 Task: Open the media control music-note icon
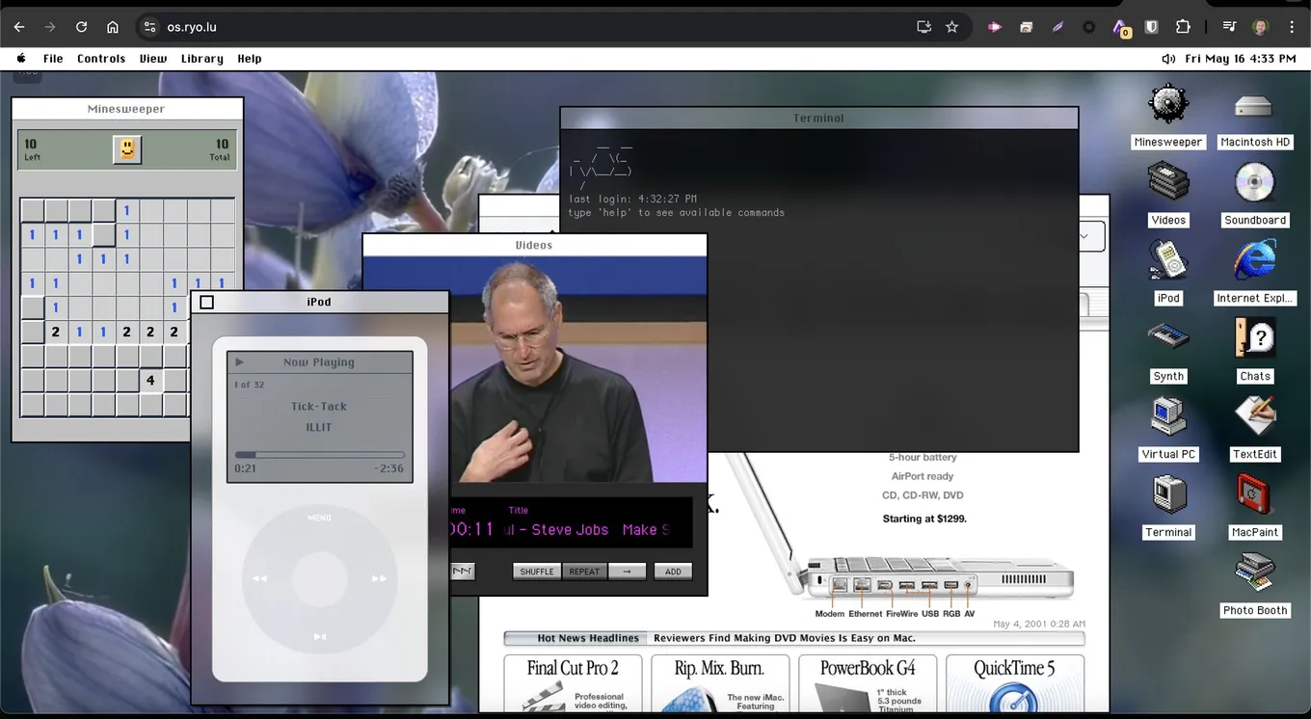coord(1229,27)
